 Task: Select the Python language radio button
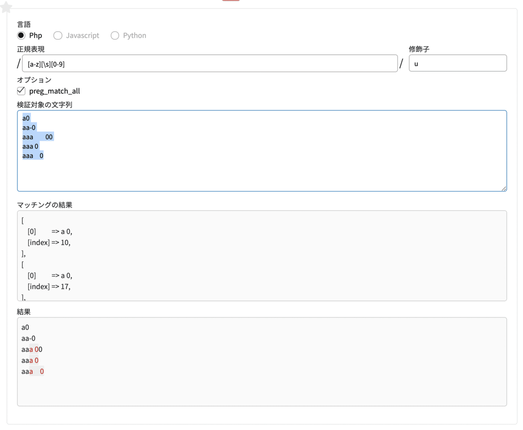click(115, 36)
